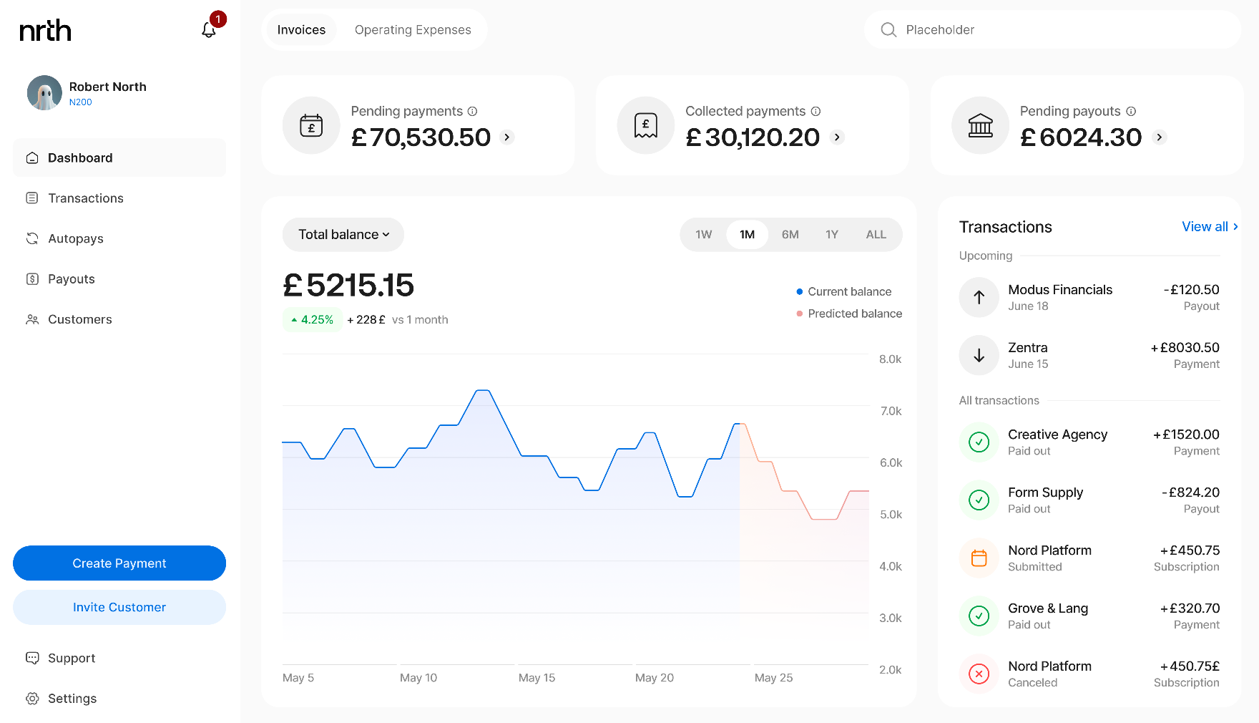Open the notification bell
The image size is (1259, 723).
pos(209,30)
